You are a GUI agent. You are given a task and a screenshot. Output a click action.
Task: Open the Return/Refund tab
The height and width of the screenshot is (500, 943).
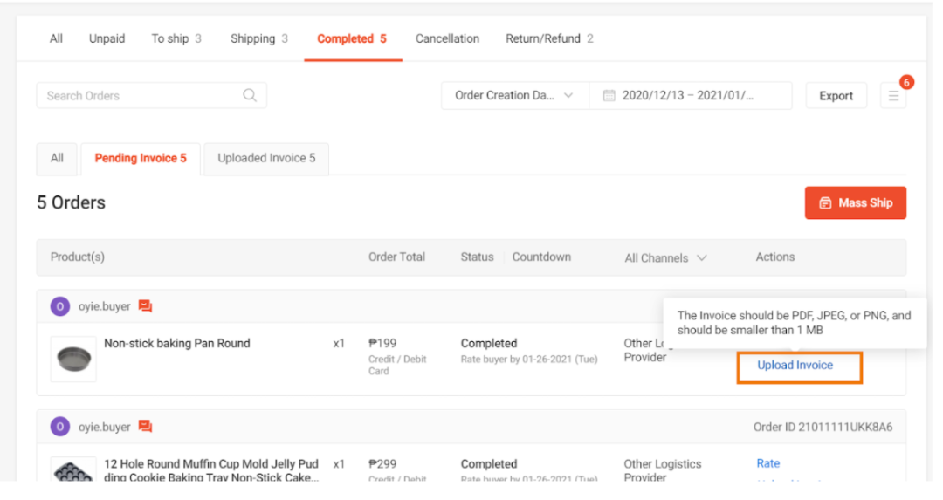[549, 38]
